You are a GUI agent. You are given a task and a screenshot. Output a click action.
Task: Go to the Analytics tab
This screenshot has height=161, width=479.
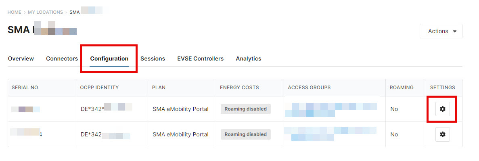(248, 59)
